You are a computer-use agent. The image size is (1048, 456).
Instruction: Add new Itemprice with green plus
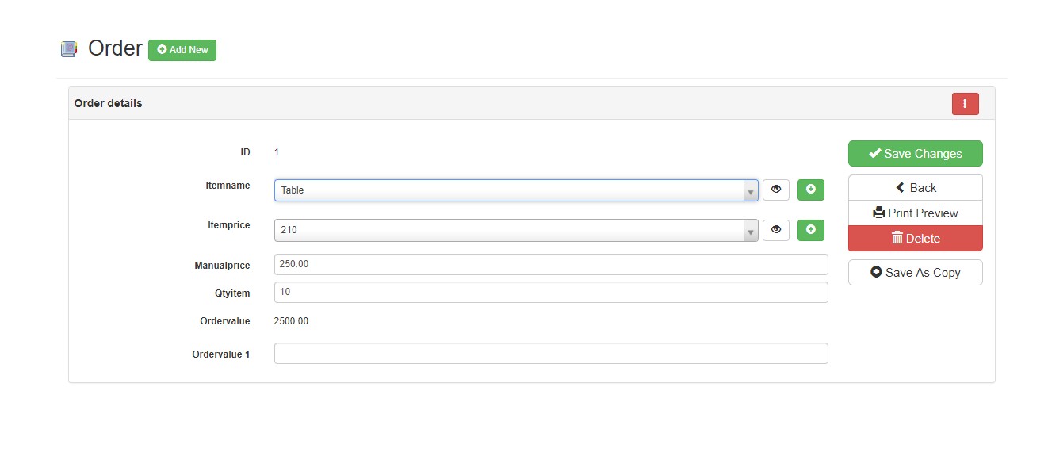pos(811,230)
